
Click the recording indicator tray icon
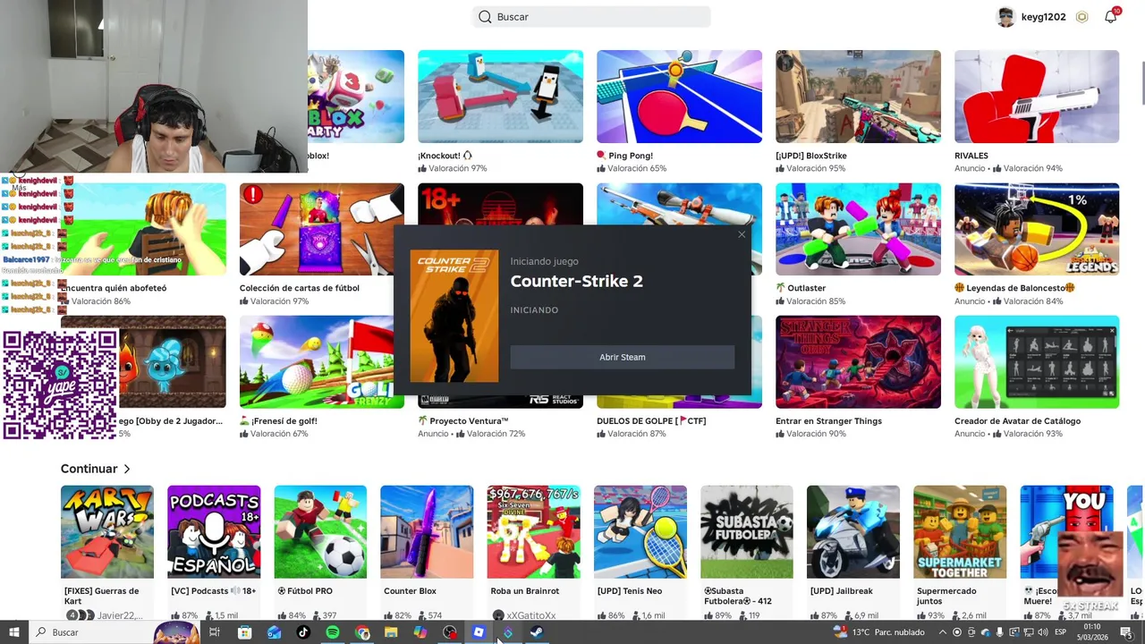pyautogui.click(x=957, y=632)
